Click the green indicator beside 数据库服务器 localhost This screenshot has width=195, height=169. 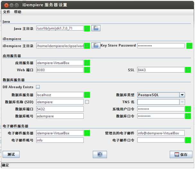point(87,95)
